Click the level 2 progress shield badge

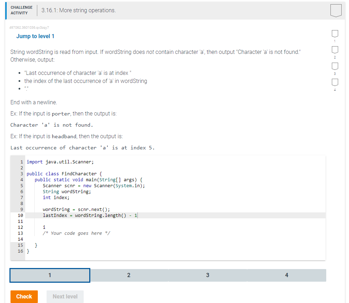(335, 50)
